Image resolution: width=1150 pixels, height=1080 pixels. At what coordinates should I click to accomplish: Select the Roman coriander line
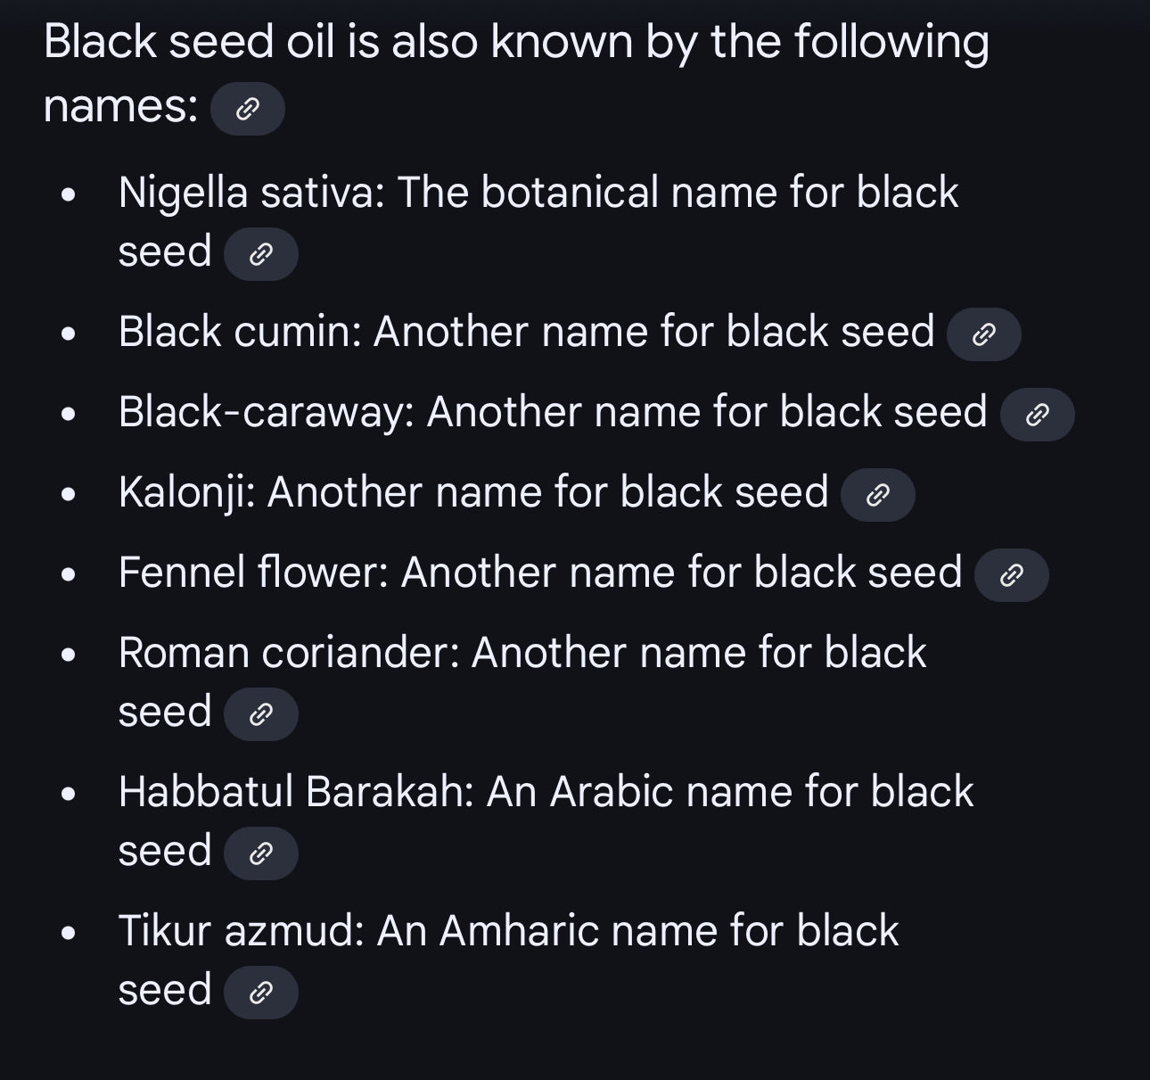(523, 652)
